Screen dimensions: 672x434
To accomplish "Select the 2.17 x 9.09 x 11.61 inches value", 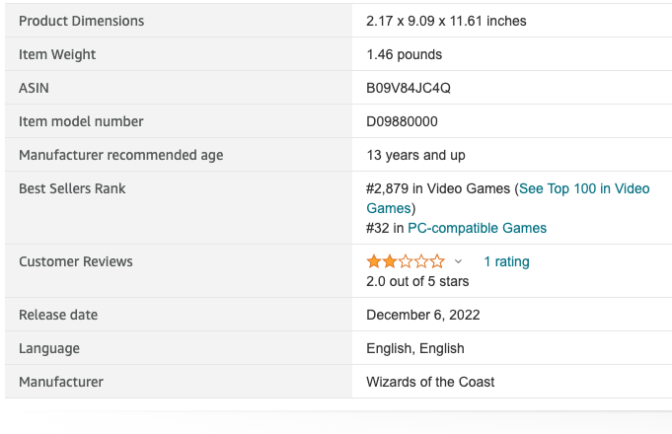I will tap(446, 21).
